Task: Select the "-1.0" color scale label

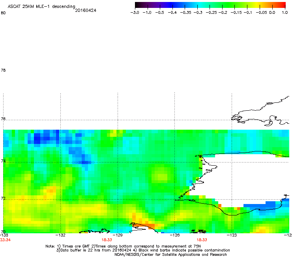Action: coord(147,13)
